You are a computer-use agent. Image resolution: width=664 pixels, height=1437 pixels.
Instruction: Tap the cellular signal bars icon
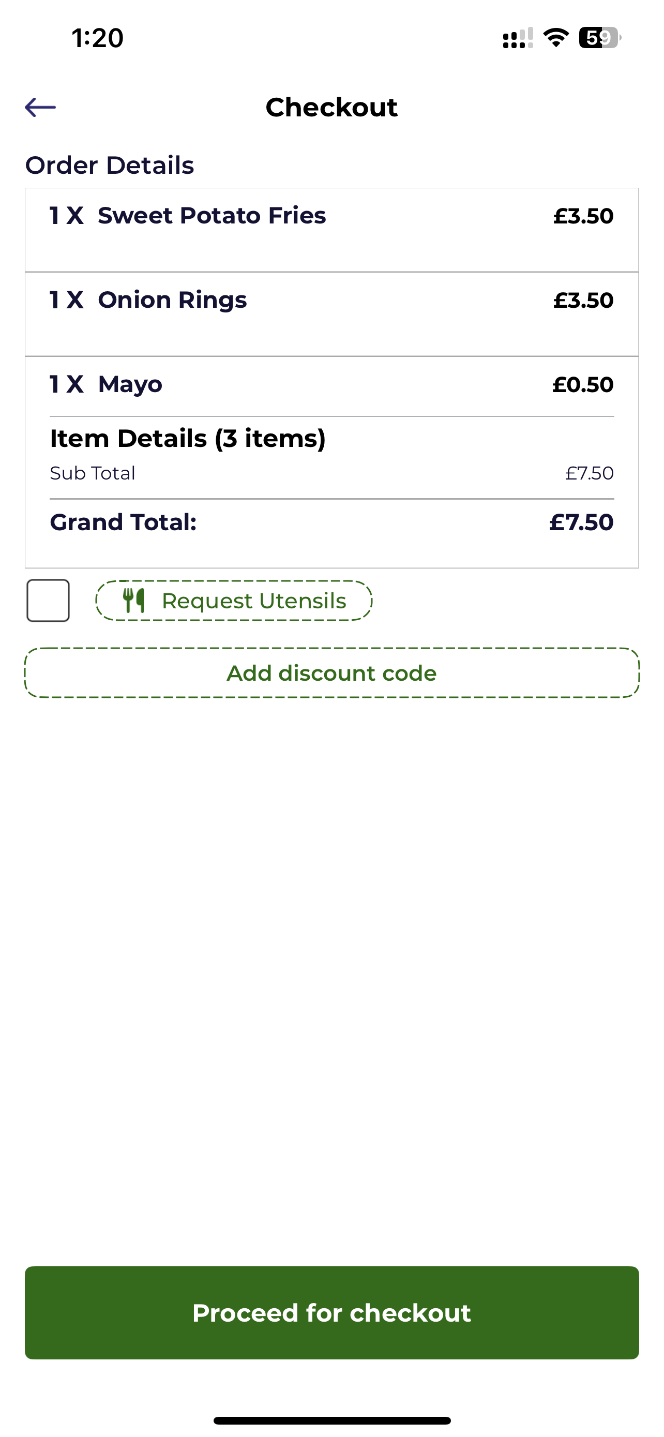tap(518, 38)
